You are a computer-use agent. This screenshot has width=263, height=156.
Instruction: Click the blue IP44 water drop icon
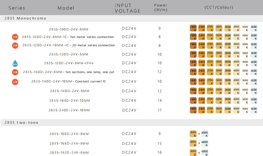coord(15,63)
